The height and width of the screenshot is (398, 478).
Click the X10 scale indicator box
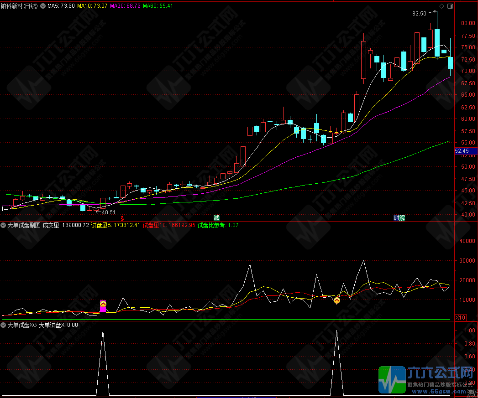461,317
